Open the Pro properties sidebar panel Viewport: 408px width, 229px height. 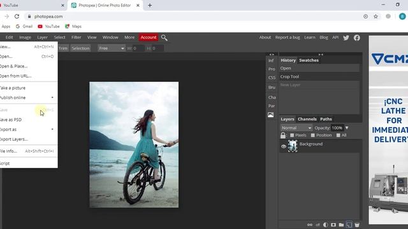pyautogui.click(x=272, y=69)
